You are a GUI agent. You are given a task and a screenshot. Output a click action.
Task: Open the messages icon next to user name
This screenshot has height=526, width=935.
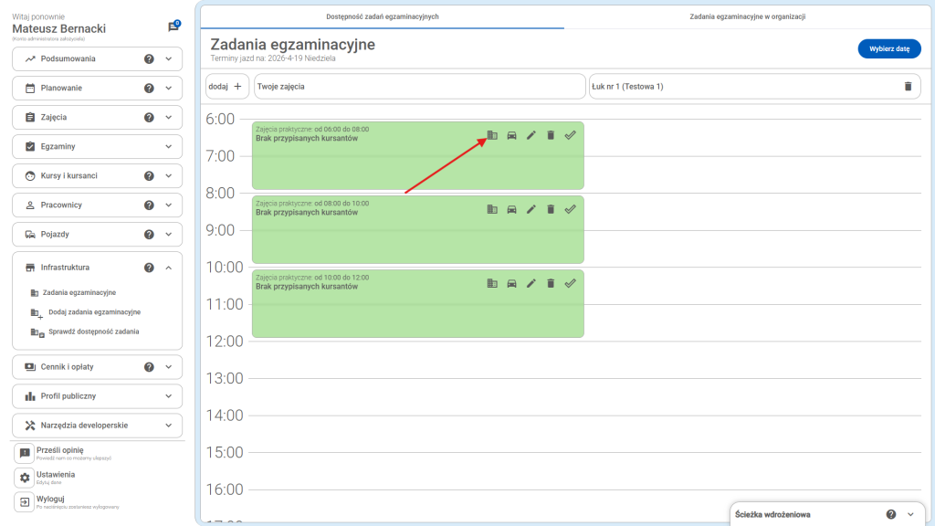[x=173, y=27]
